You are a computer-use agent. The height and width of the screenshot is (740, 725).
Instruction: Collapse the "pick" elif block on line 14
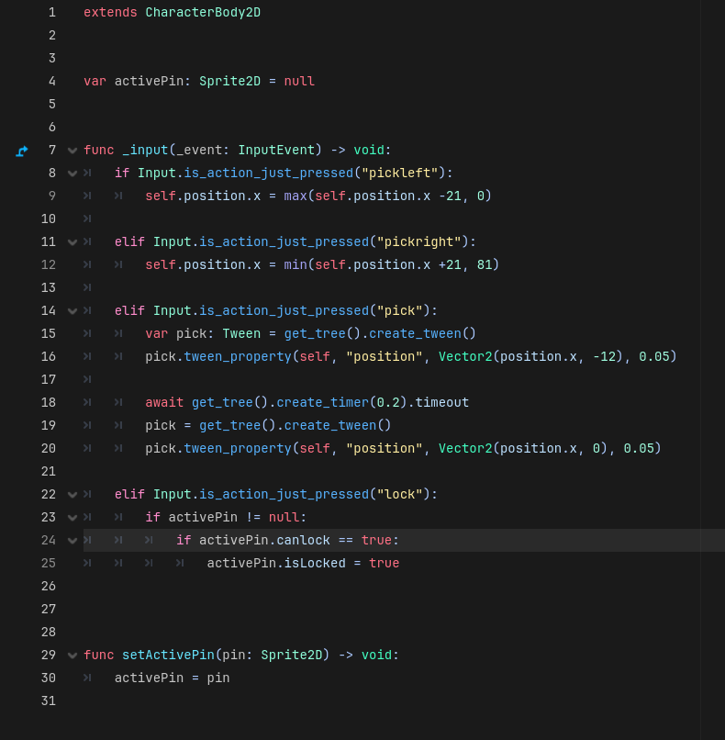[x=72, y=311]
